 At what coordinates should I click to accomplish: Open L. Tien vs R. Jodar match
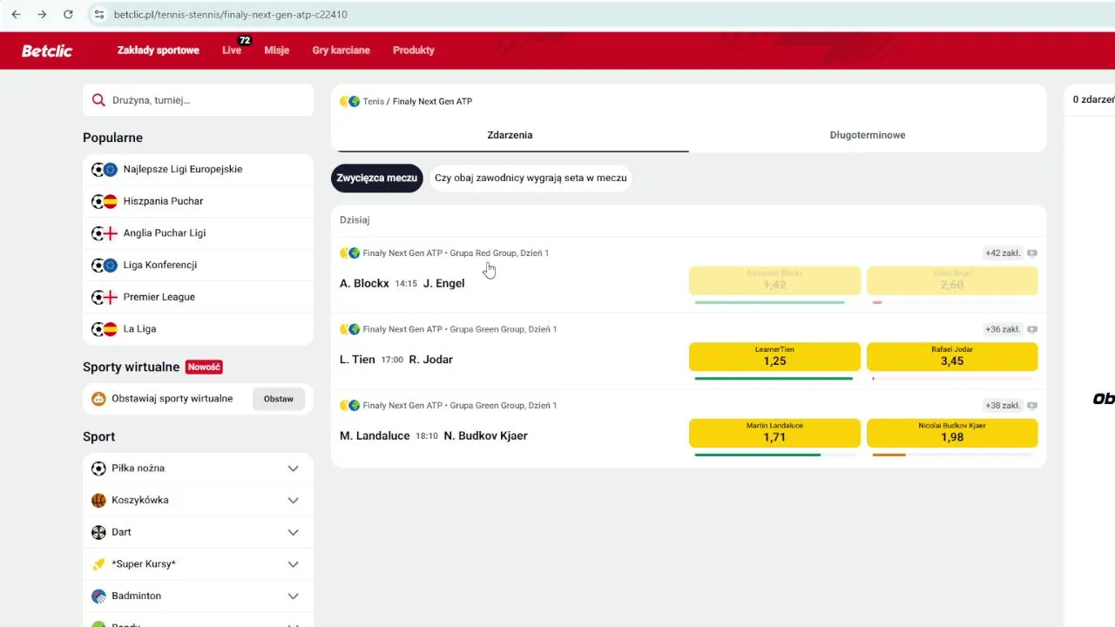396,360
